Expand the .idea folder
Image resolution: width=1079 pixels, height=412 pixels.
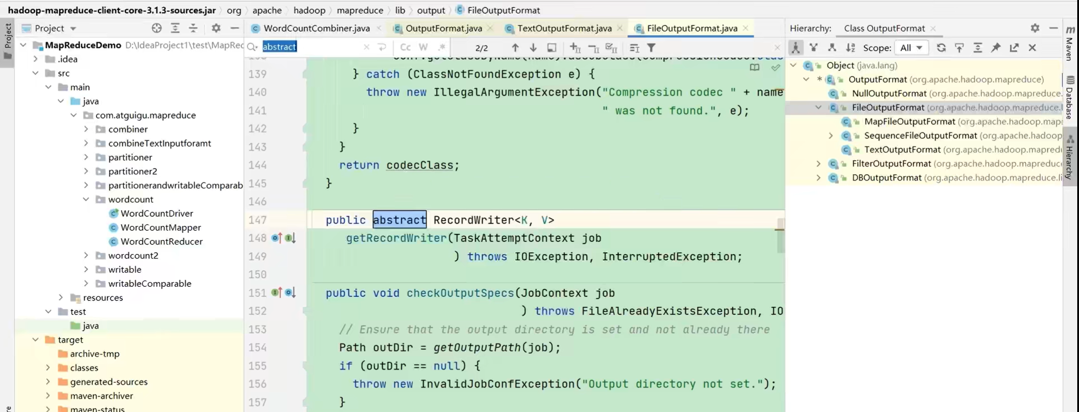35,59
